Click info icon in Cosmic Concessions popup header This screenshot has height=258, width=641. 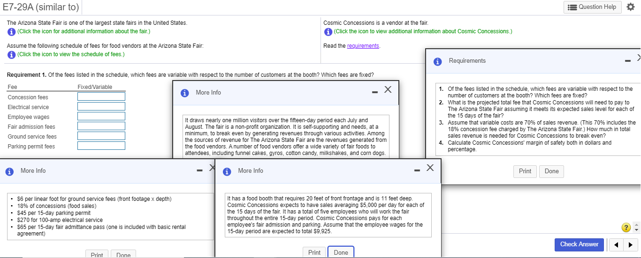(x=227, y=171)
